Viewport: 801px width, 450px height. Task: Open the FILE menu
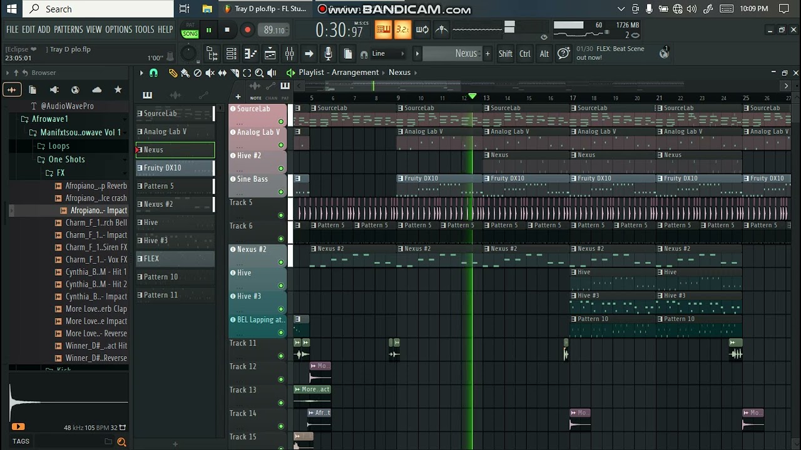[13, 29]
